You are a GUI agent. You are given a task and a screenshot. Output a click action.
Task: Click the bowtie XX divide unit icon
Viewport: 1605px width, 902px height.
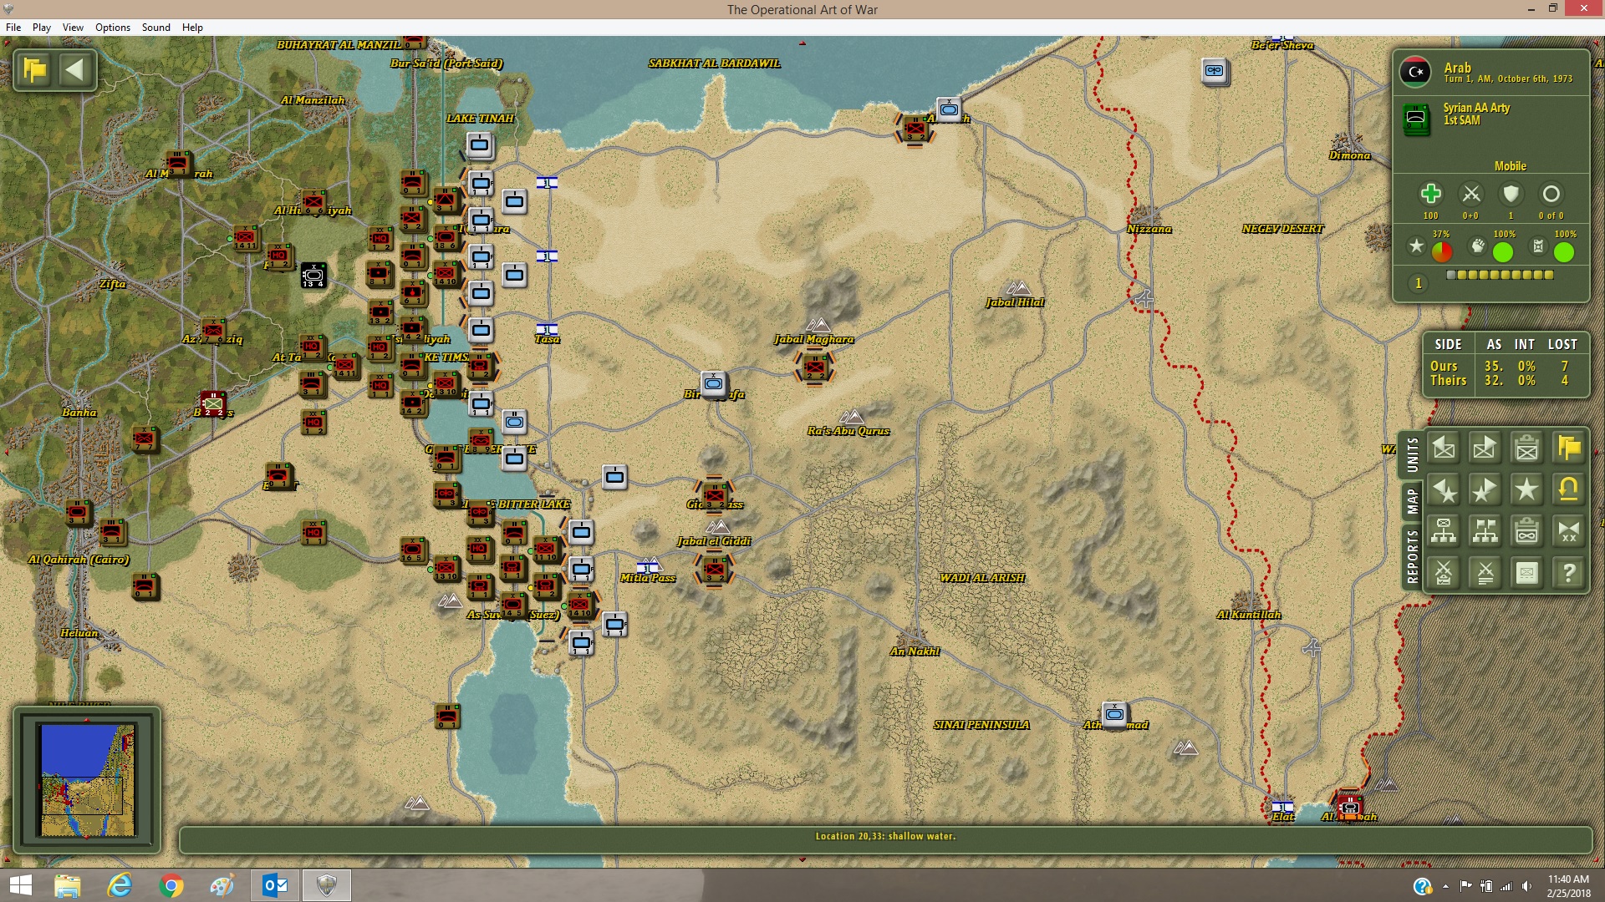(1568, 531)
